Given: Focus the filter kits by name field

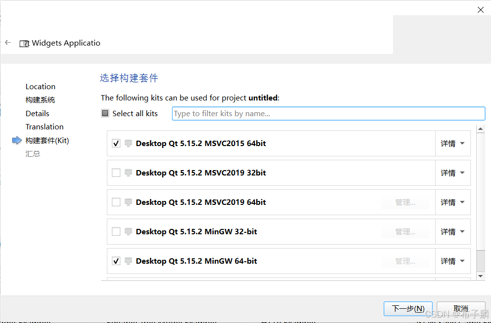Looking at the screenshot, I should coord(328,113).
